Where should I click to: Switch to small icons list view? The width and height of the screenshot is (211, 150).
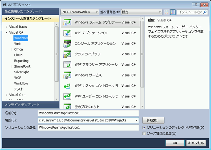[x=166, y=12]
